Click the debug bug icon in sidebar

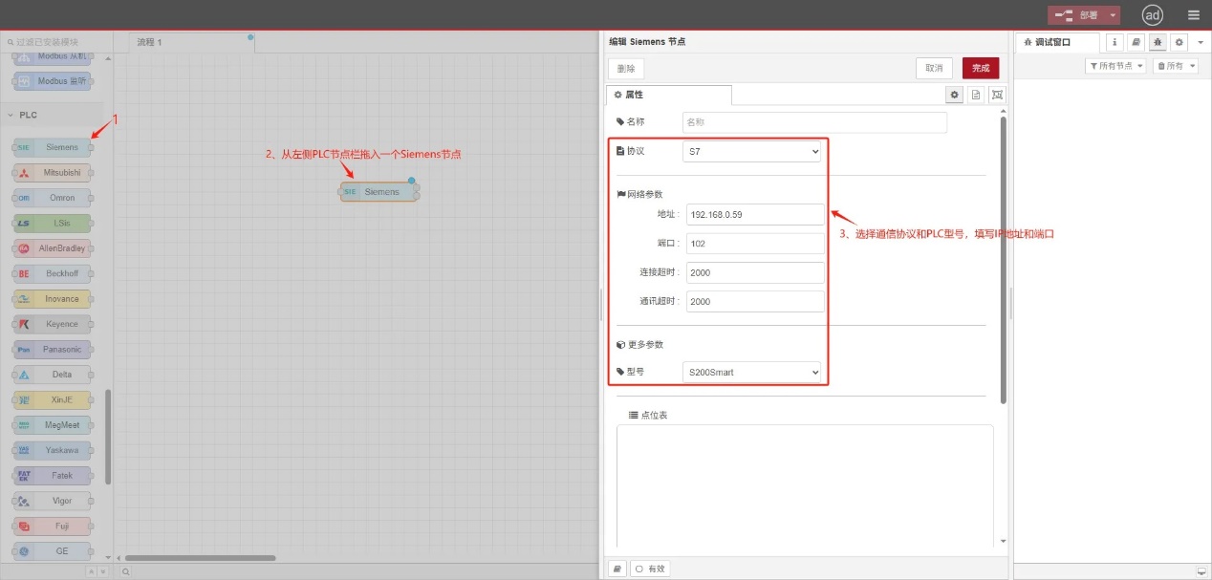click(1158, 42)
